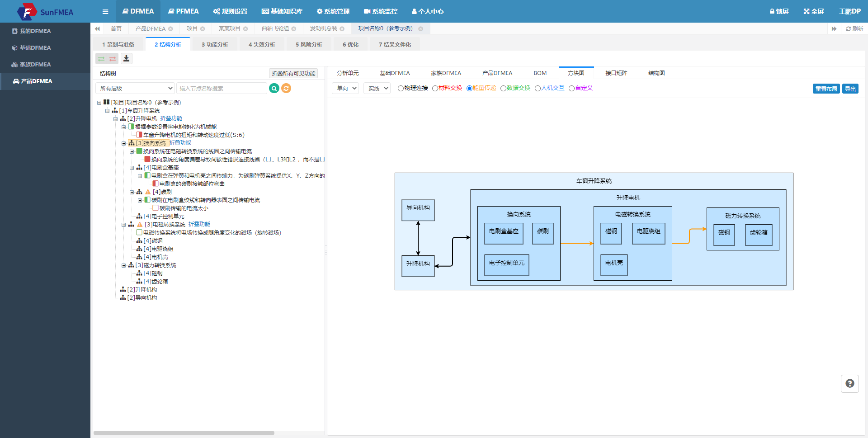Switch to the 接口矩阵 tab
Viewport: 868px width, 438px height.
coord(616,73)
